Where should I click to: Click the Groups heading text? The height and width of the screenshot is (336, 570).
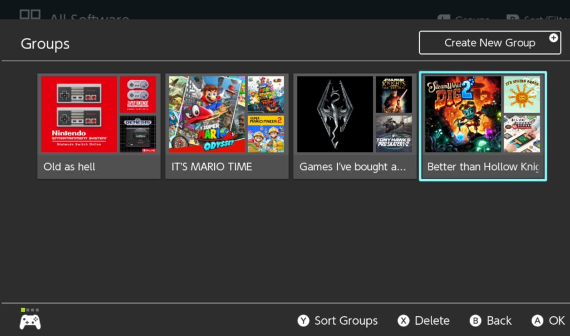tap(45, 43)
